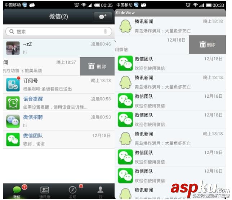Open second 微信团队 green icon in SlideView
The image size is (232, 200).
[125, 101]
